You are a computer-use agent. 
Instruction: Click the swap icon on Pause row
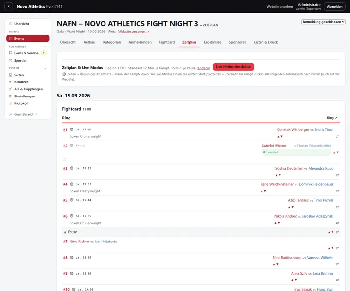coord(337,232)
